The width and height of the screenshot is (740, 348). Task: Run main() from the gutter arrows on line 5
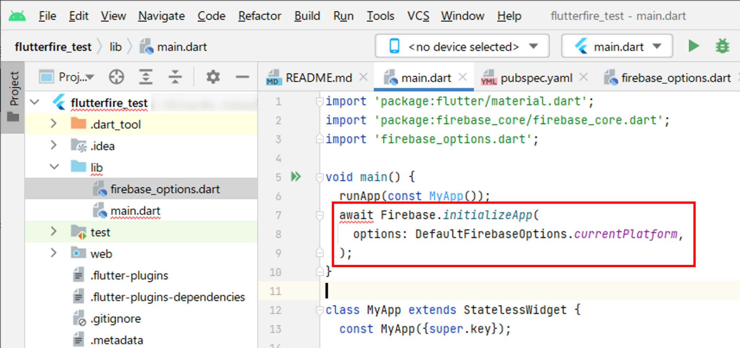click(296, 177)
